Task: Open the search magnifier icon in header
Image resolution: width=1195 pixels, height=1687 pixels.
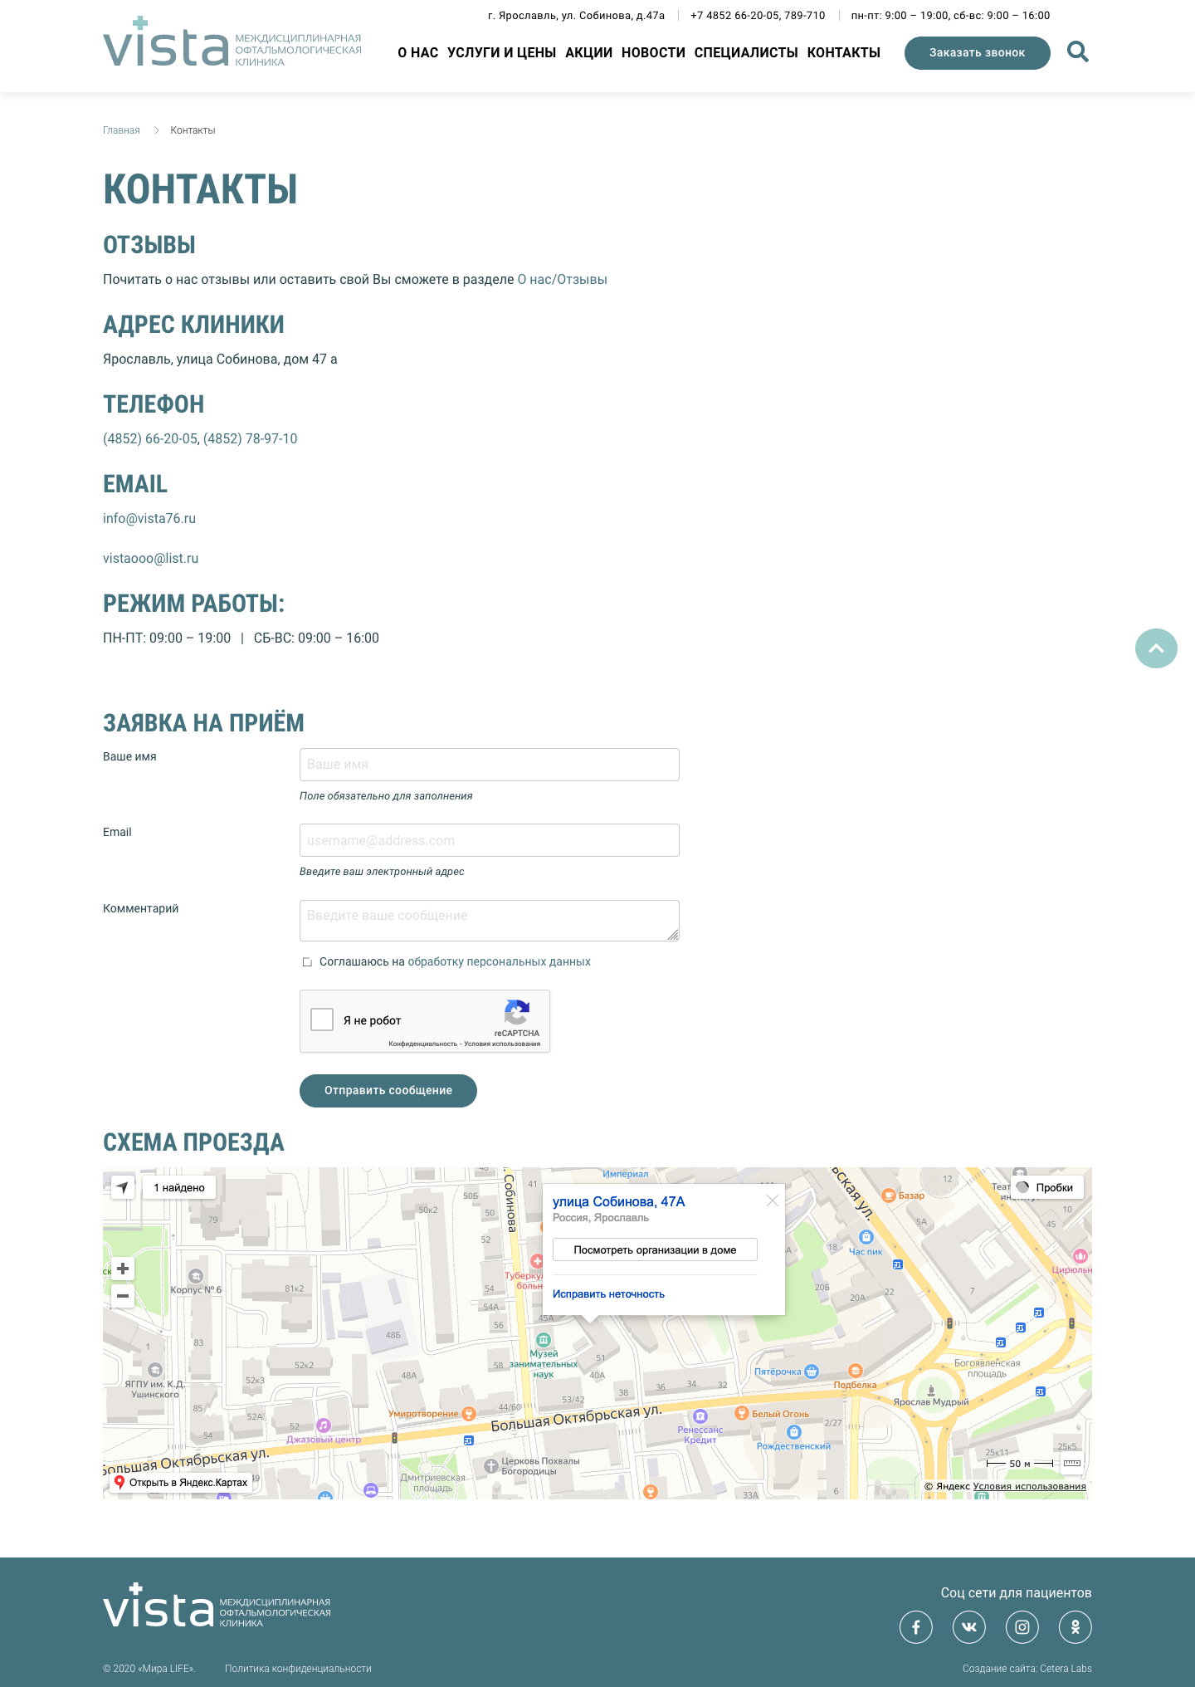Action: click(1077, 52)
